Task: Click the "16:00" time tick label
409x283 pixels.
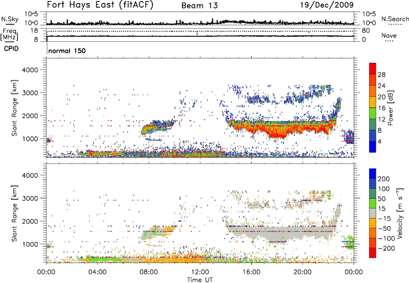Action: click(251, 272)
